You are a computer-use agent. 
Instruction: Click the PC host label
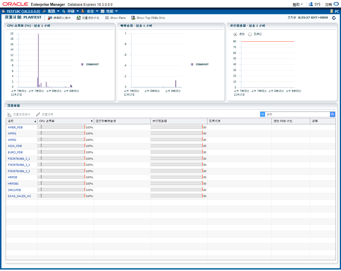[337, 12]
